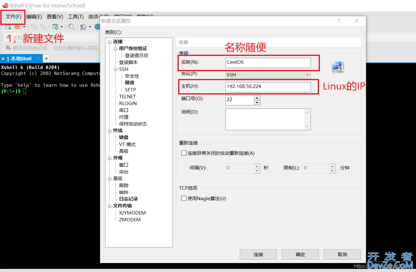Click the 主机(H) field with 192.168.50.224
This screenshot has height=272, width=416.
point(268,87)
